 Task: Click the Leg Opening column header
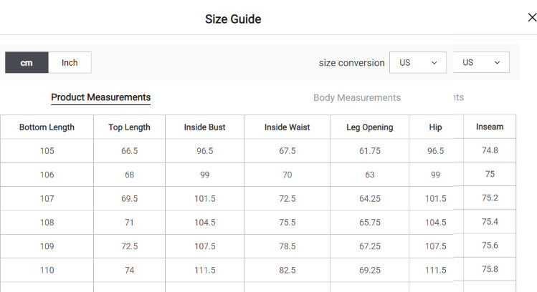pos(369,127)
